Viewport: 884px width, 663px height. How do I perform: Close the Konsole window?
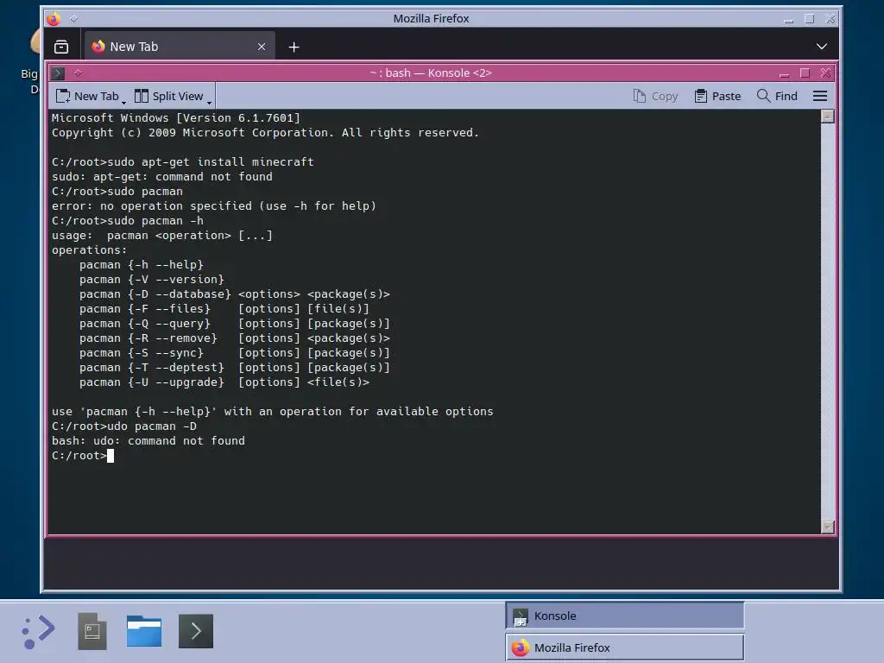(826, 73)
